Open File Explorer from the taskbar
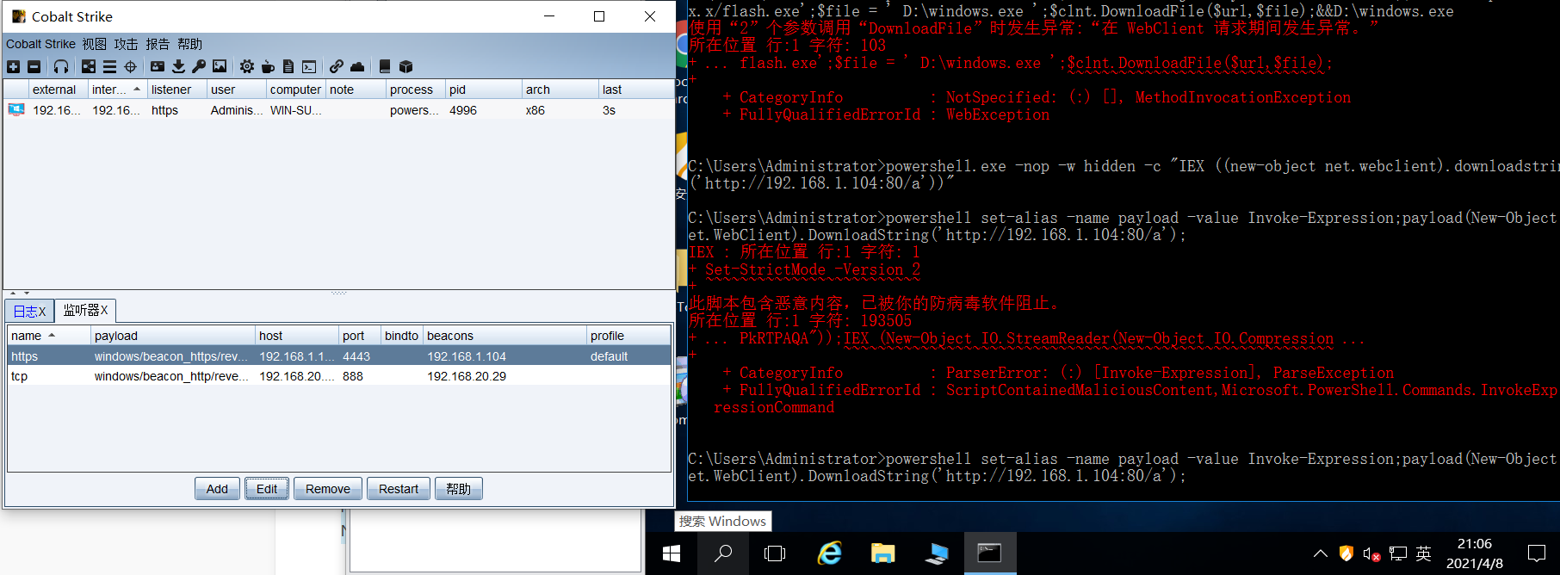The width and height of the screenshot is (1560, 575). (x=882, y=553)
